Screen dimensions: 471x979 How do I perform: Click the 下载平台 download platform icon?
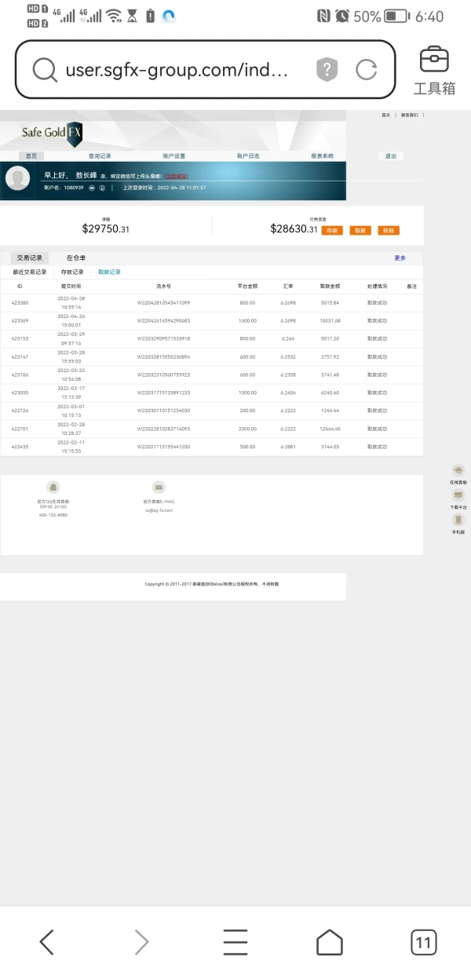click(x=458, y=495)
